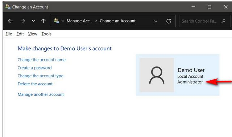Go up one level with up arrow
The height and width of the screenshot is (137, 232).
[x=43, y=21]
